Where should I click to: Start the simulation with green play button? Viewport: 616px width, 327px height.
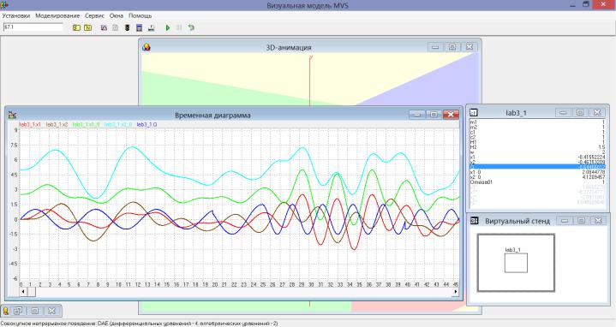pos(168,27)
